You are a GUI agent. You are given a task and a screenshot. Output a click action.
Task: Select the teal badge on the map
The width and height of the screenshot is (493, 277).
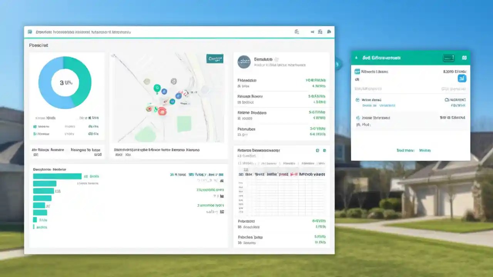pyautogui.click(x=215, y=59)
